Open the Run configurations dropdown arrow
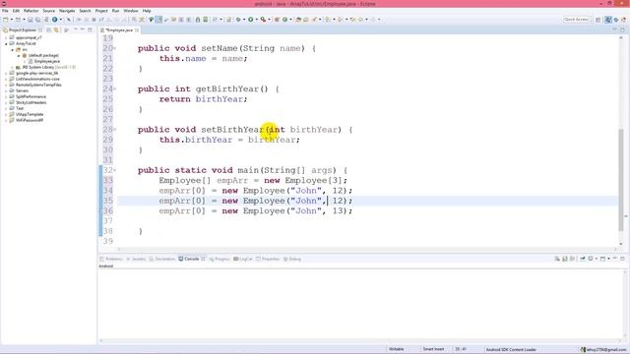Viewport: 630px width, 354px height. click(x=256, y=20)
